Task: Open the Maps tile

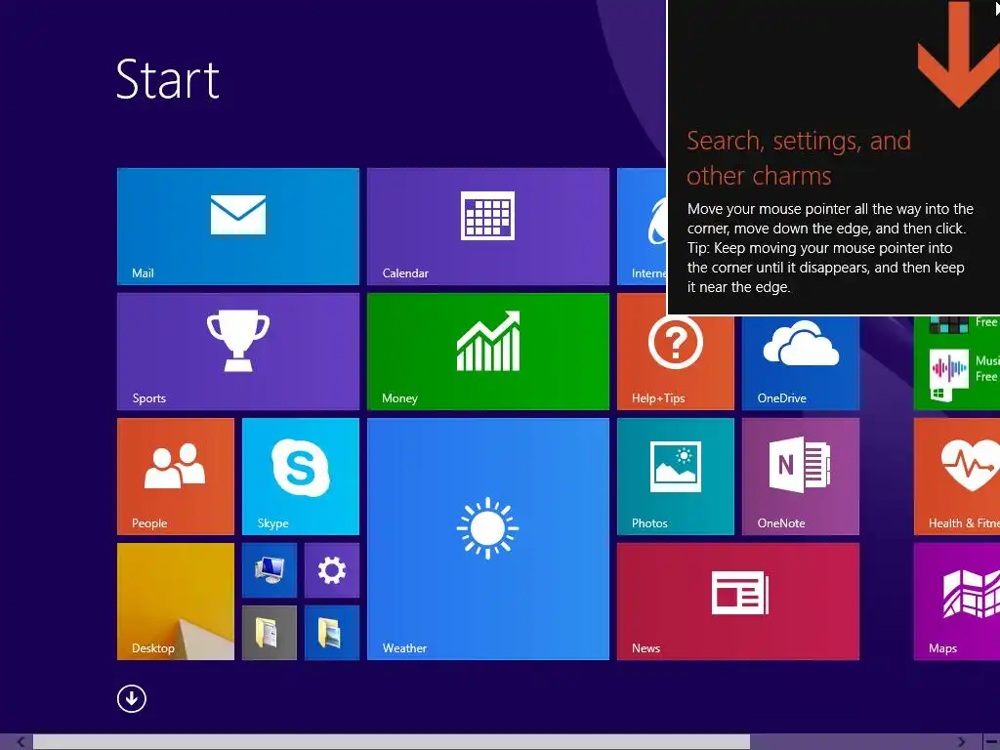Action: pos(957,602)
